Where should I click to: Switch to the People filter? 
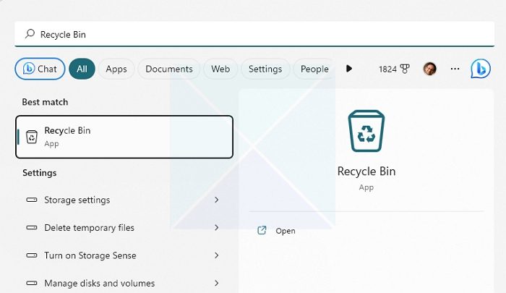point(314,69)
